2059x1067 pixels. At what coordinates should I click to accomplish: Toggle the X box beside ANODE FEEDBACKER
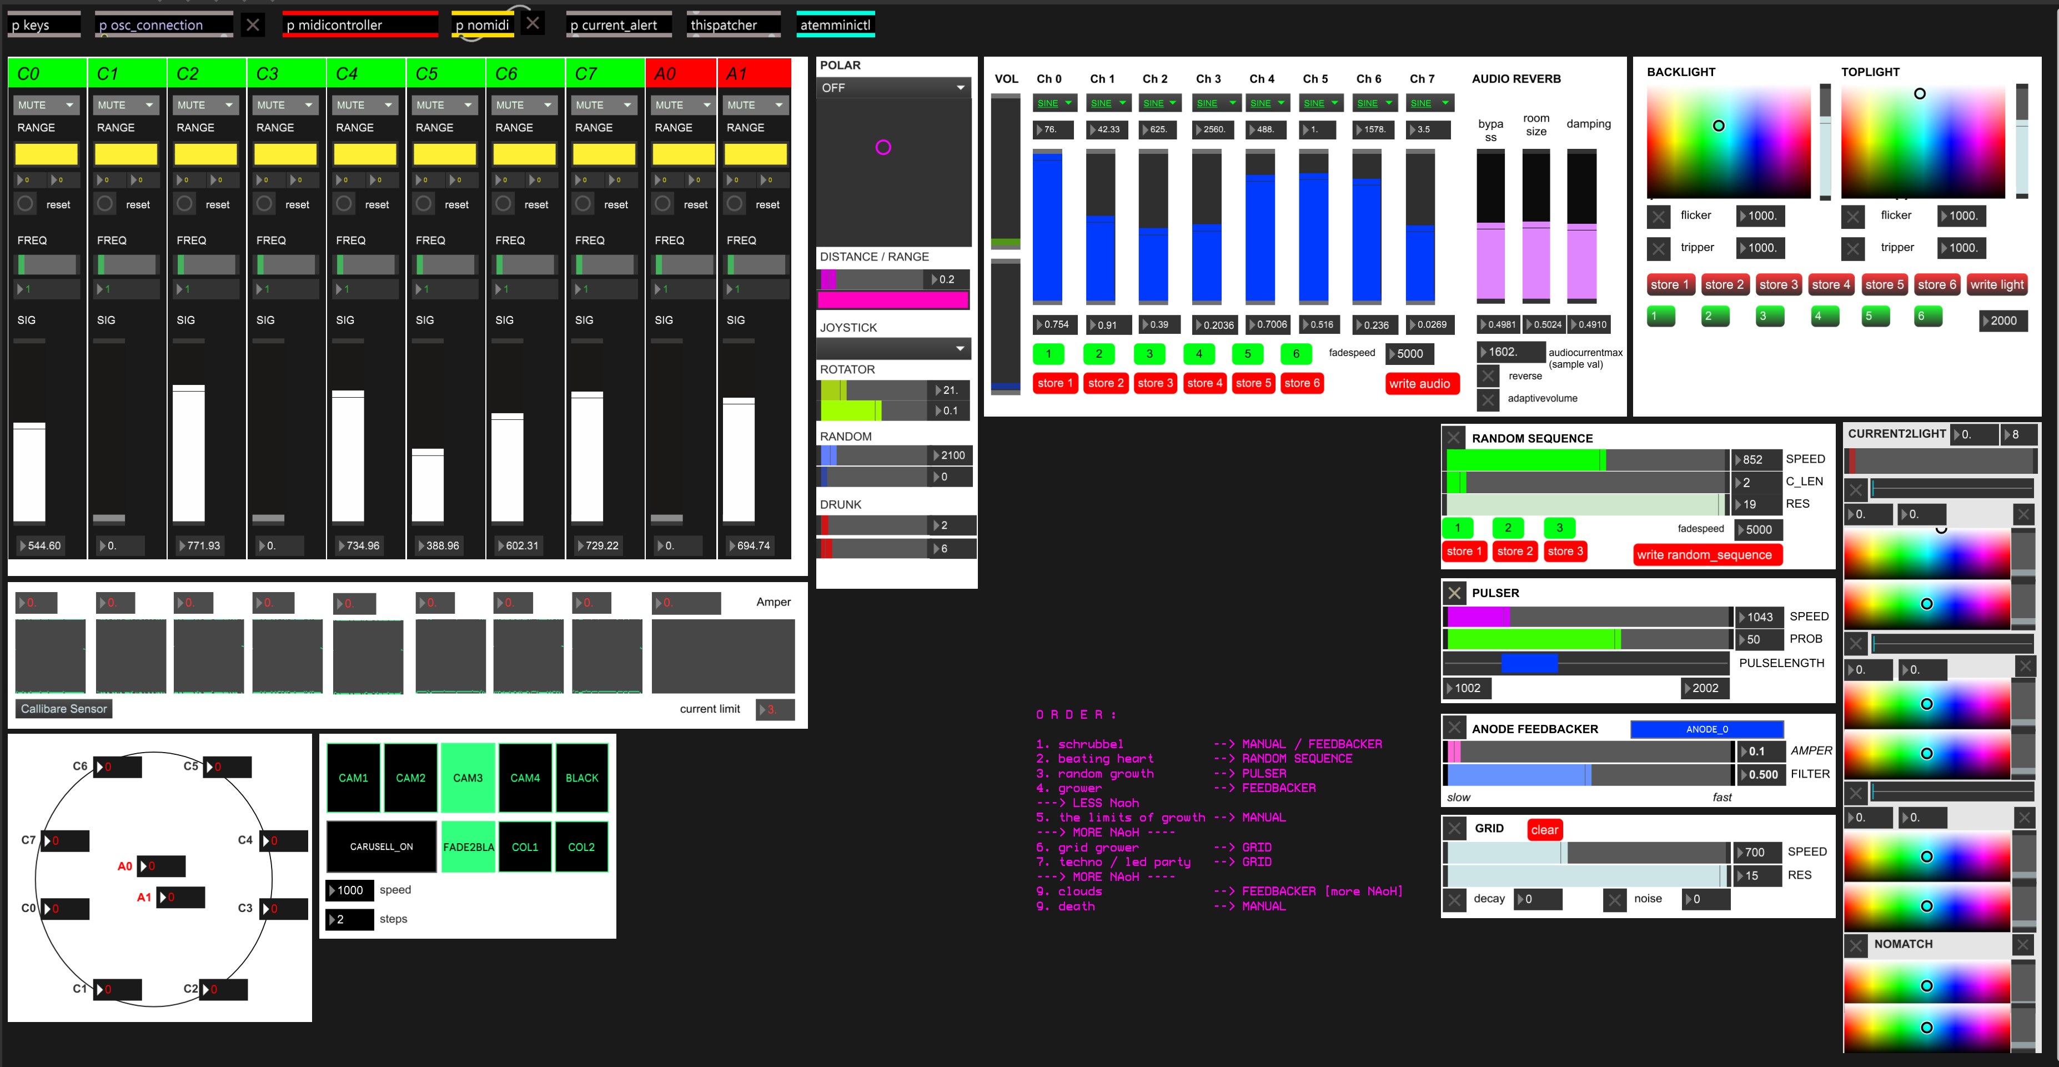tap(1454, 729)
